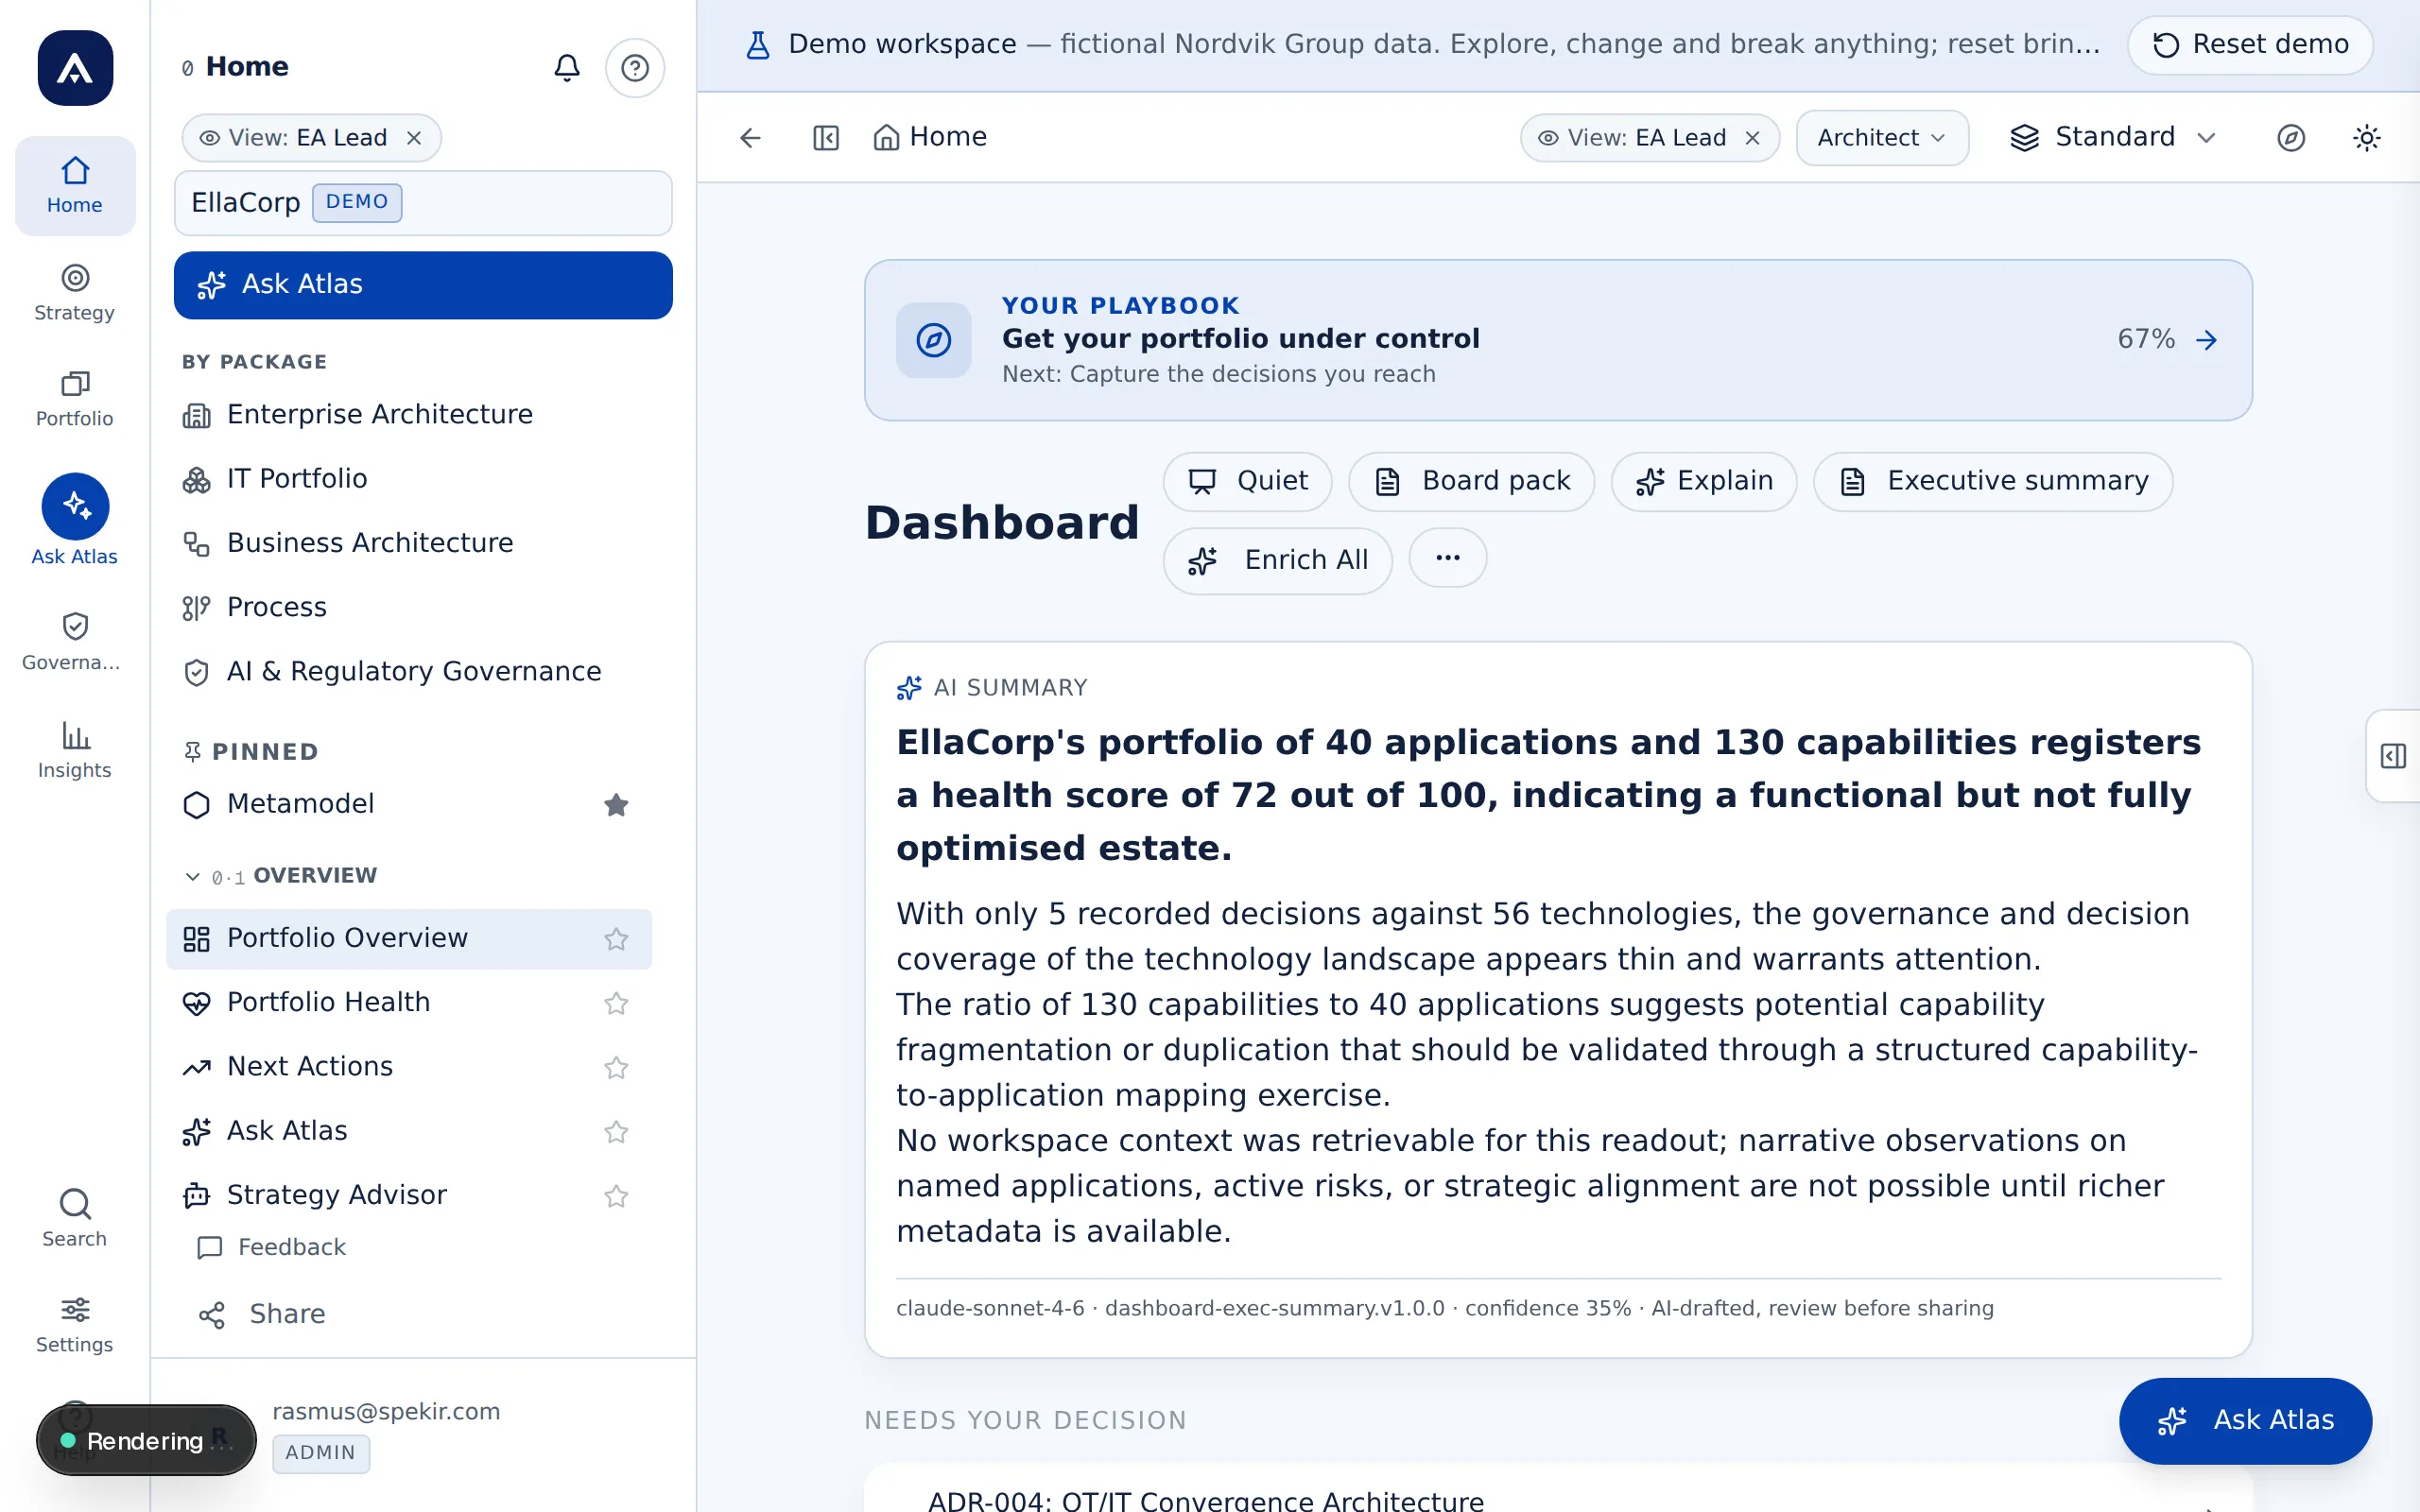Click the Board pack button
The image size is (2420, 1512).
[x=1471, y=481]
